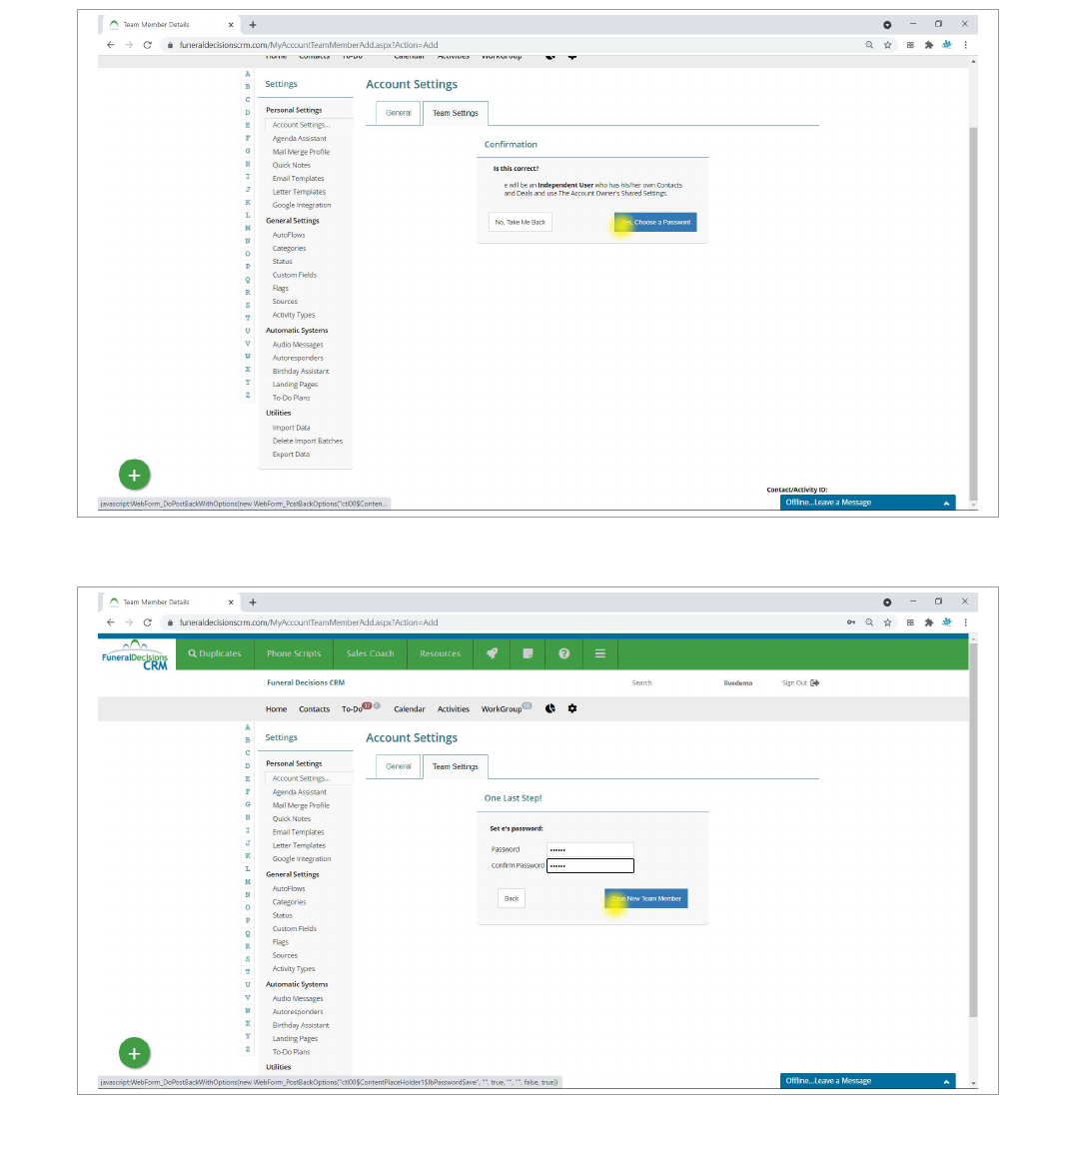This screenshot has width=1074, height=1155.
Task: Click the rocket icon in green toolbar
Action: click(492, 653)
